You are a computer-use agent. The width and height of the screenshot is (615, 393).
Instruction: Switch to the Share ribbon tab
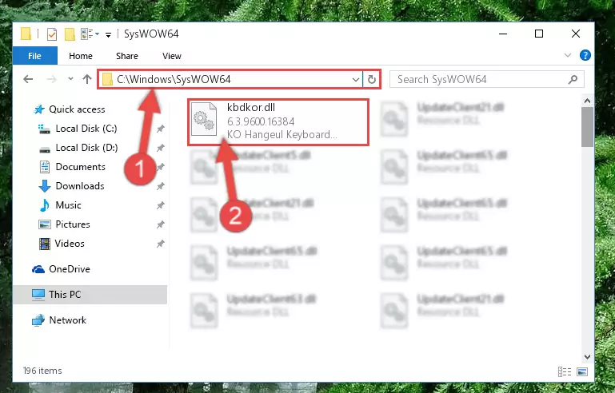click(126, 56)
